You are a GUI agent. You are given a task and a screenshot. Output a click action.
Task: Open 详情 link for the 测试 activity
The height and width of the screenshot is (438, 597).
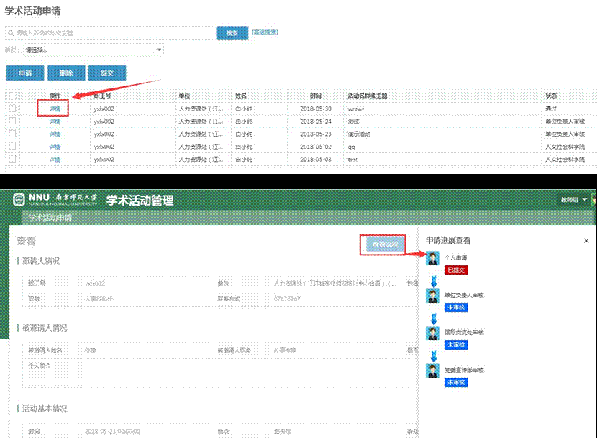pos(55,122)
